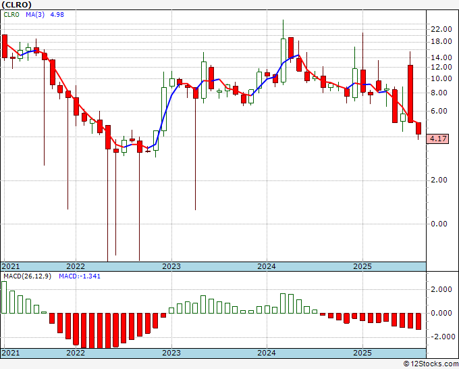This screenshot has width=459, height=369.
Task: Click the red 4.17 current price tag
Action: (438, 139)
